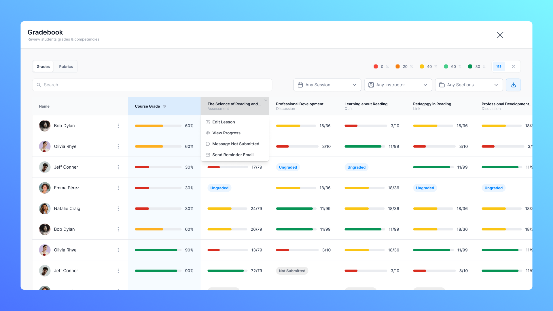Click Jeff Conner's Ungraded badge under Professional Development
This screenshot has width=553, height=311.
click(x=288, y=167)
